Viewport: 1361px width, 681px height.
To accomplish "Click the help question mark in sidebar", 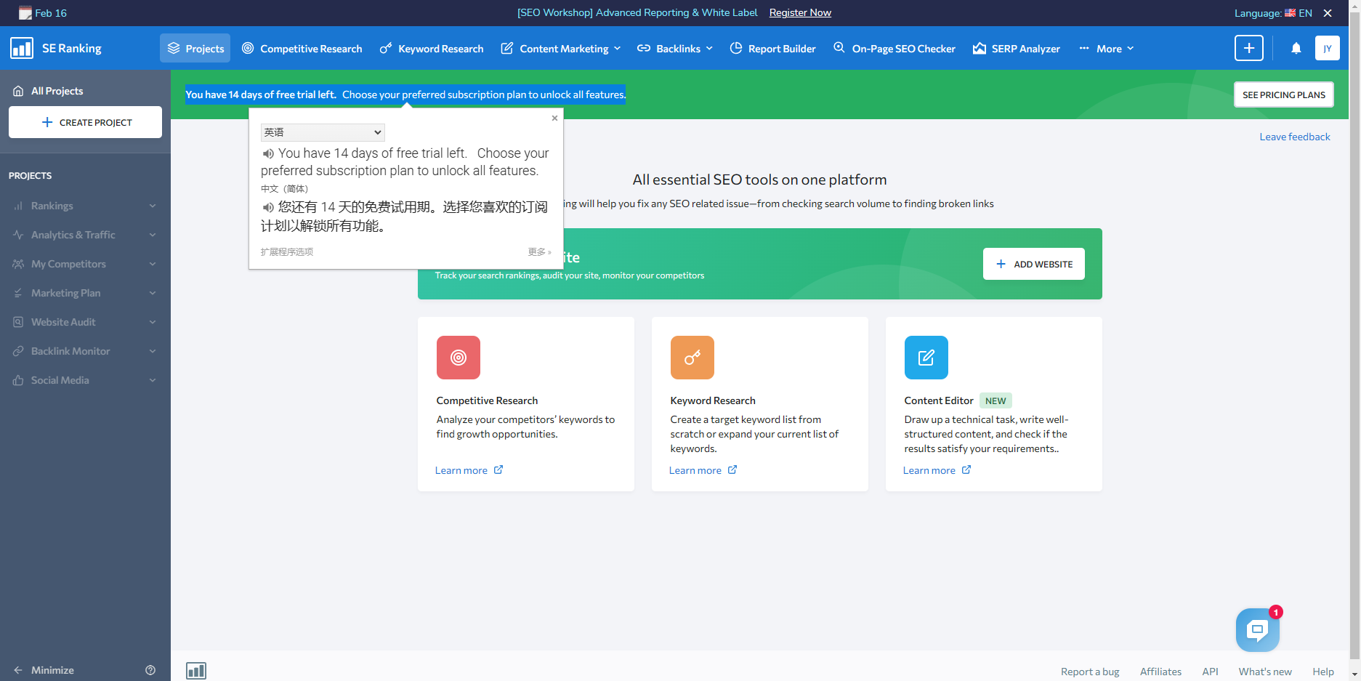I will (150, 670).
